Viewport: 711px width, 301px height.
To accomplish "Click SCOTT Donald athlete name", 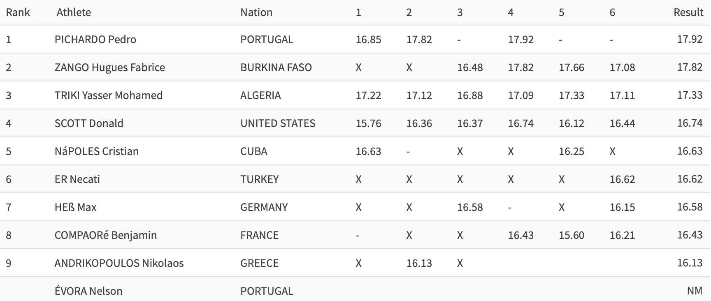I will [x=89, y=123].
